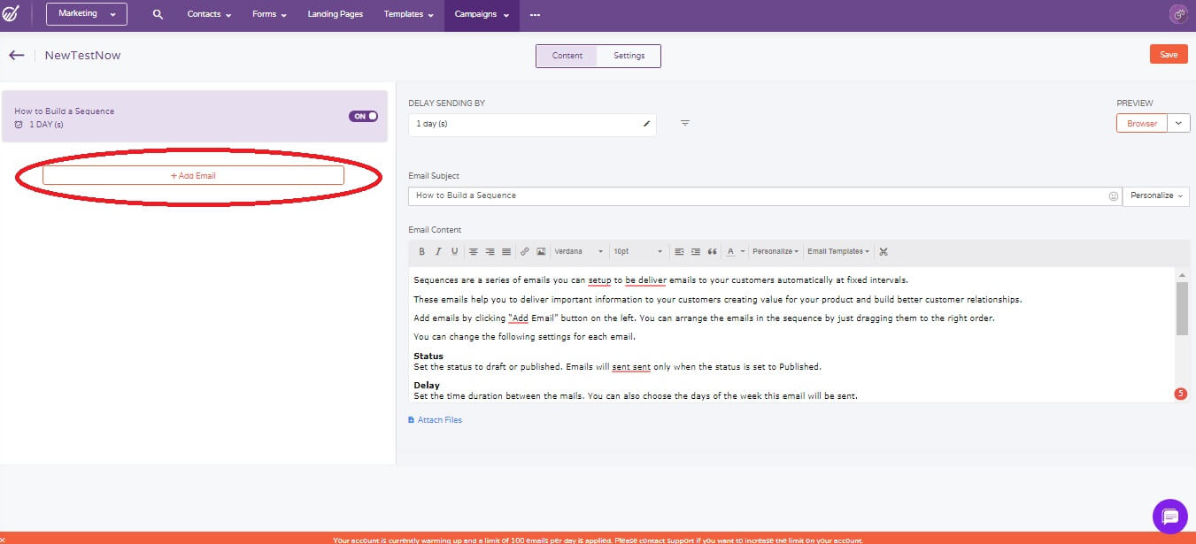Image resolution: width=1196 pixels, height=544 pixels.
Task: Click the back arrow beside NewTestNow
Action: click(x=16, y=55)
